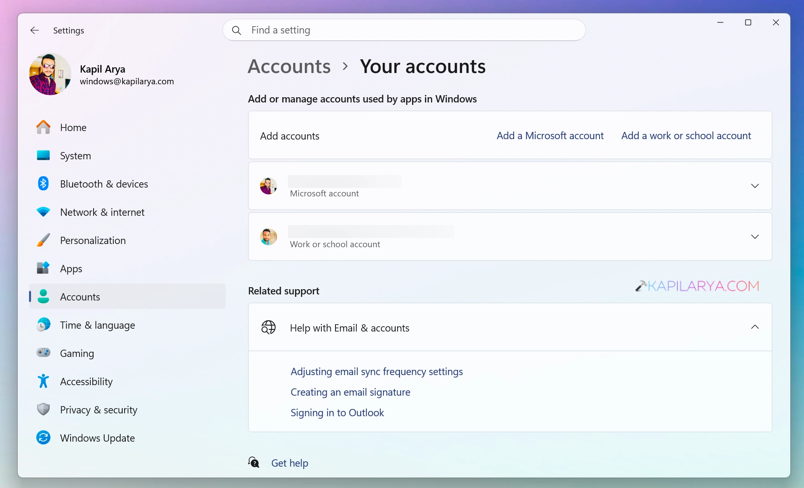This screenshot has width=804, height=488.
Task: Click the Privacy shield icon
Action: (43, 409)
